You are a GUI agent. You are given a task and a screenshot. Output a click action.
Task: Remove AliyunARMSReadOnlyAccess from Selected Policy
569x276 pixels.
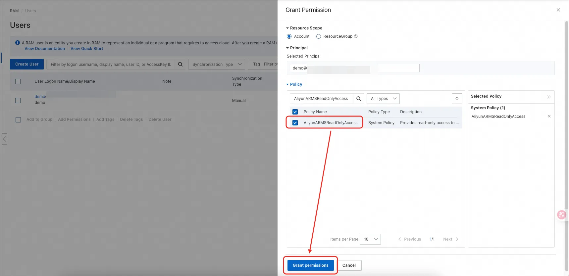click(549, 116)
